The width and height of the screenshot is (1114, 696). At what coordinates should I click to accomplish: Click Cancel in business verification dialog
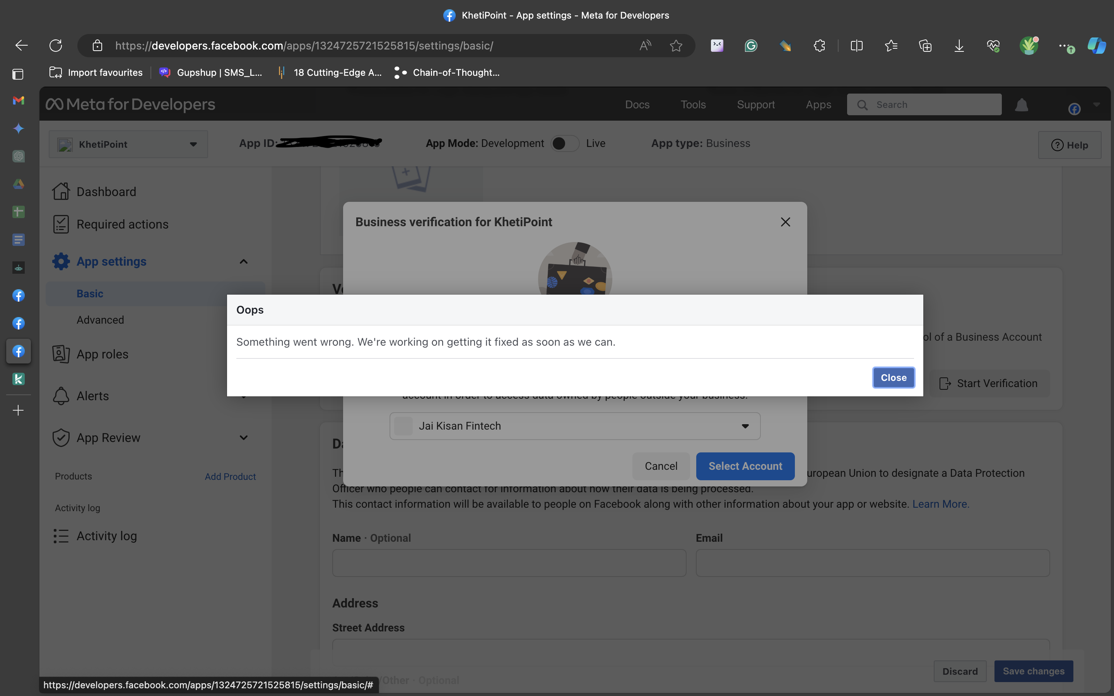pyautogui.click(x=661, y=466)
